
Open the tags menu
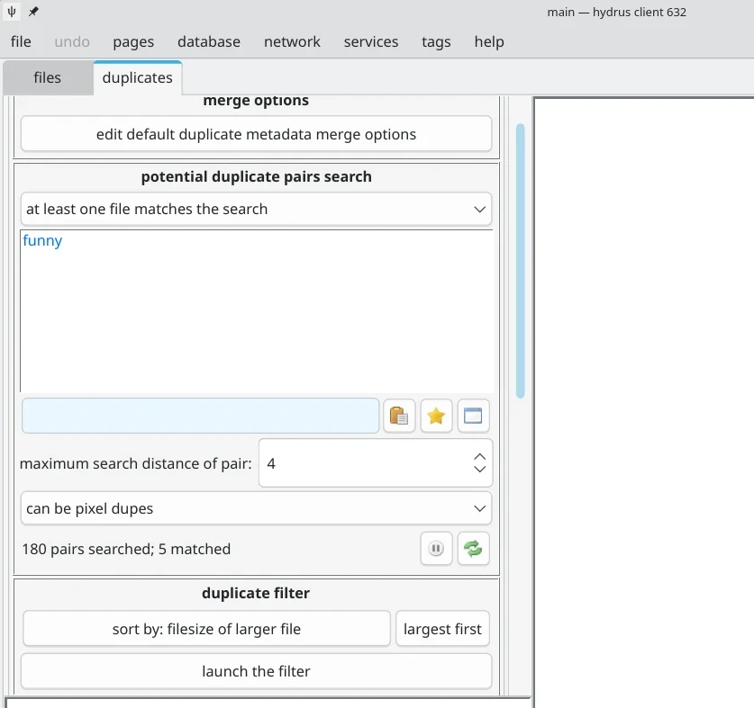(435, 41)
